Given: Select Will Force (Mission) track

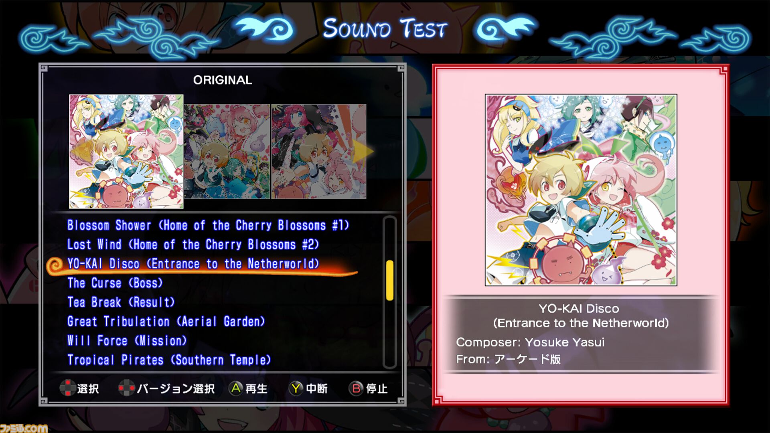Looking at the screenshot, I should pos(127,341).
